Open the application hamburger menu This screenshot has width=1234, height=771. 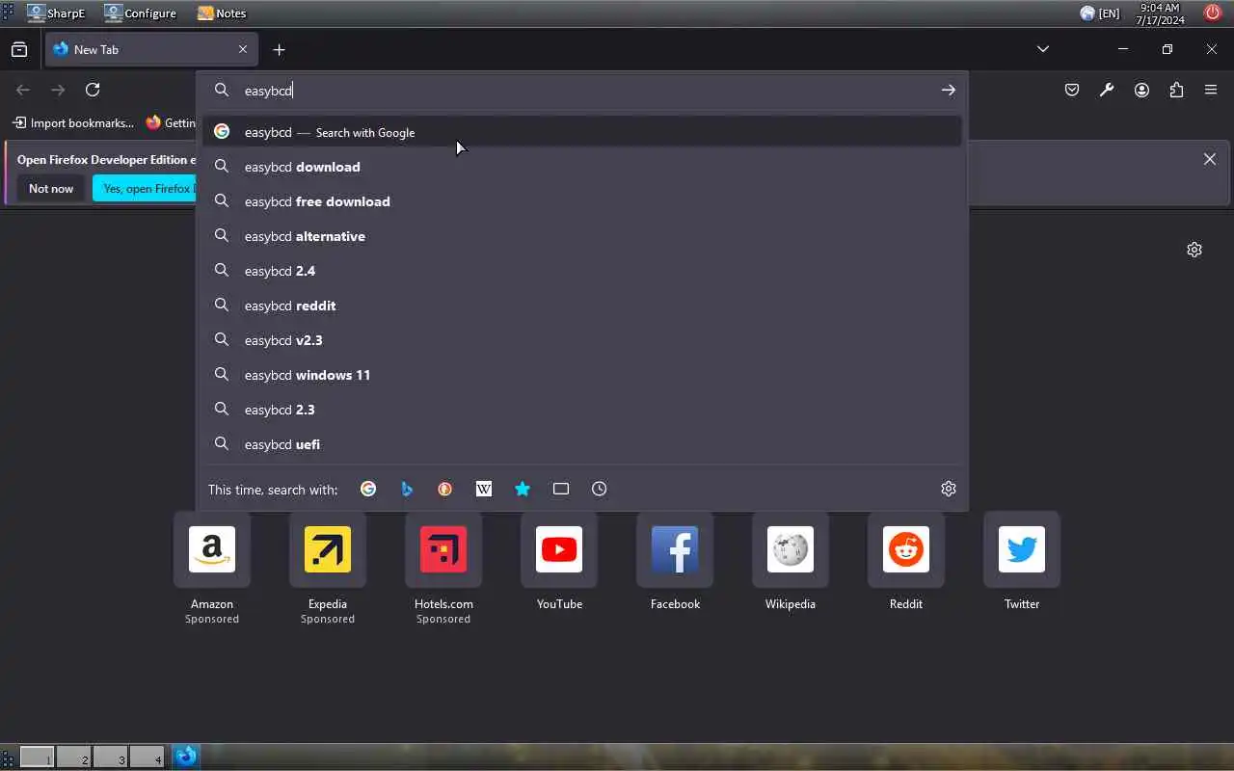(1211, 90)
